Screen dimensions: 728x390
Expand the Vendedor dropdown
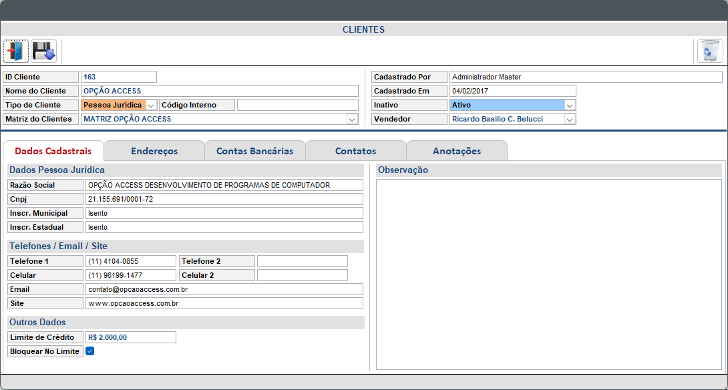(570, 120)
